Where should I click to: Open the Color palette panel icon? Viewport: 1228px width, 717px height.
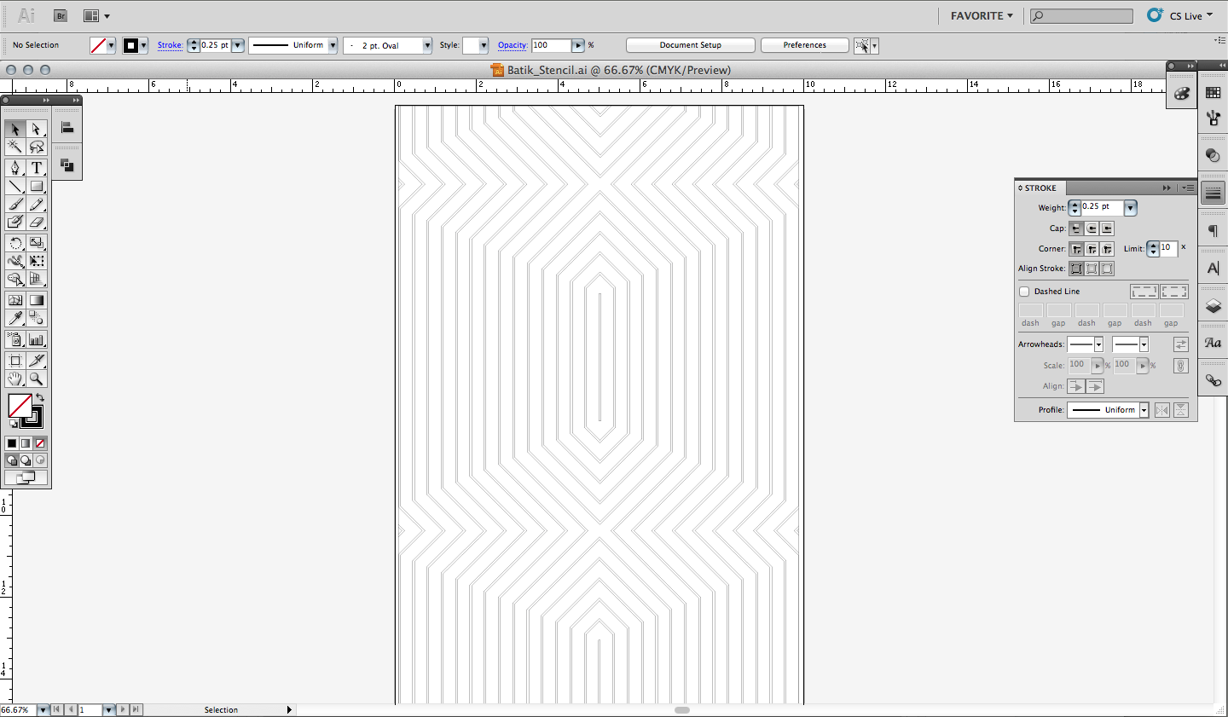point(1181,94)
